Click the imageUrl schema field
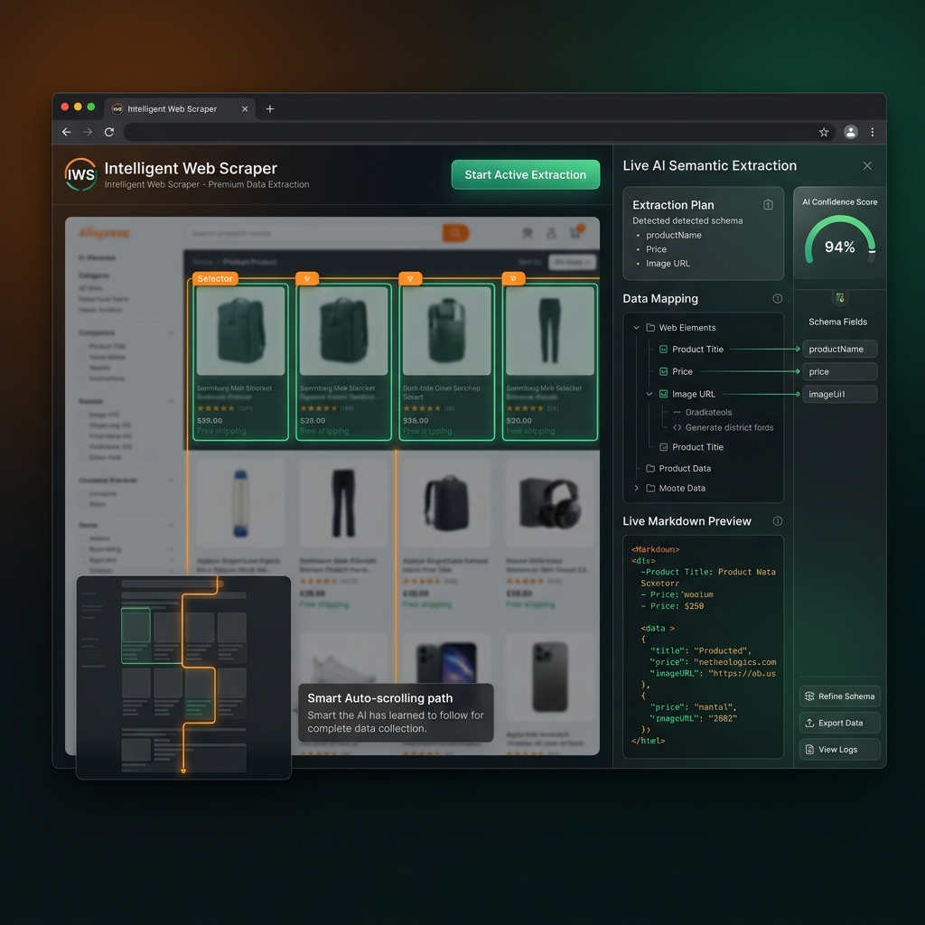The image size is (925, 925). 840,394
